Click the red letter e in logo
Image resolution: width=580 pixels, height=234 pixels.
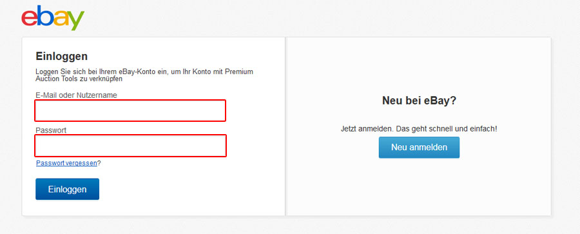coord(29,19)
